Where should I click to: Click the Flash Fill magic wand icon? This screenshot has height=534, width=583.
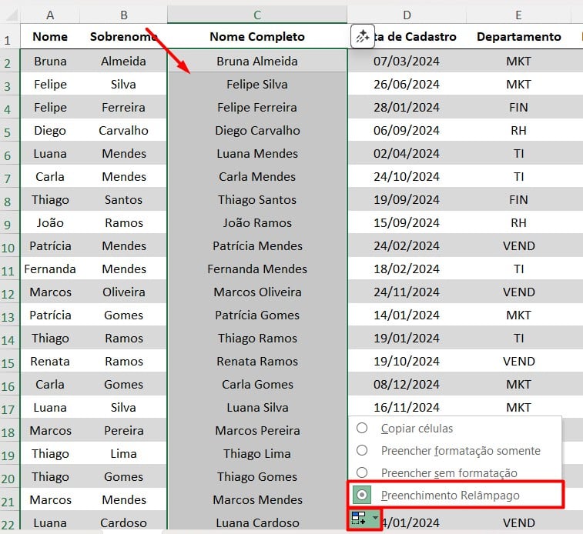coord(362,36)
